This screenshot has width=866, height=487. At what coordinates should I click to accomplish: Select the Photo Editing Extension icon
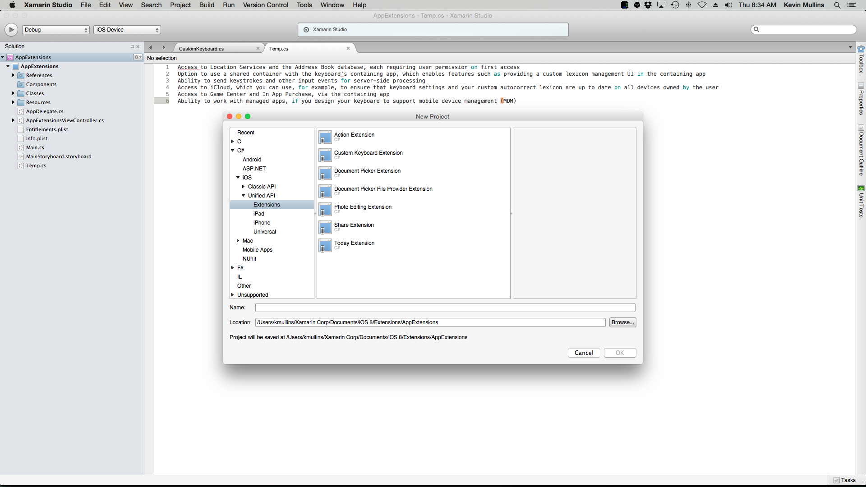point(325,209)
